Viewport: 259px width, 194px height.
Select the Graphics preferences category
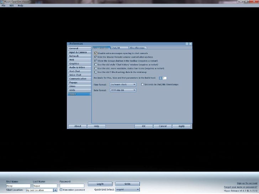pos(79,64)
